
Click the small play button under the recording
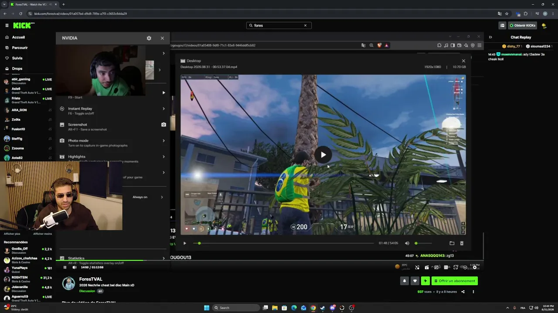click(185, 243)
